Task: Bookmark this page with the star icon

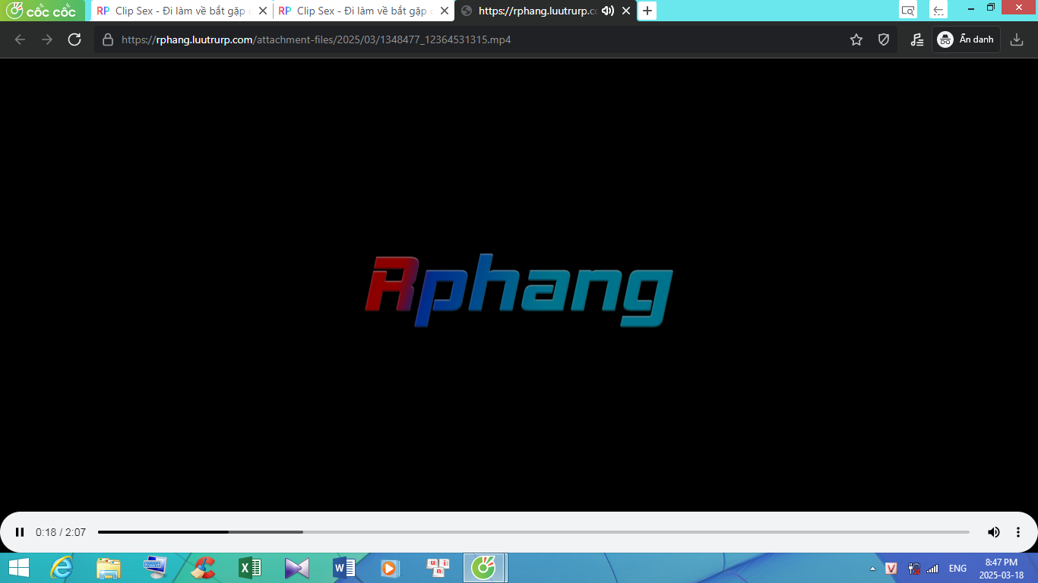Action: tap(856, 39)
